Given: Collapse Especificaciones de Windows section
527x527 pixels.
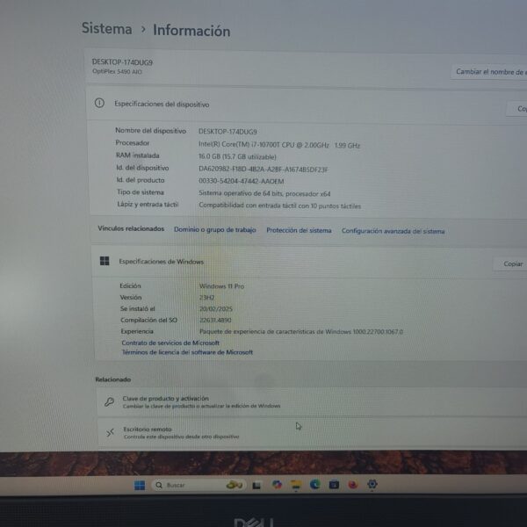Looking at the screenshot, I should point(311,262).
